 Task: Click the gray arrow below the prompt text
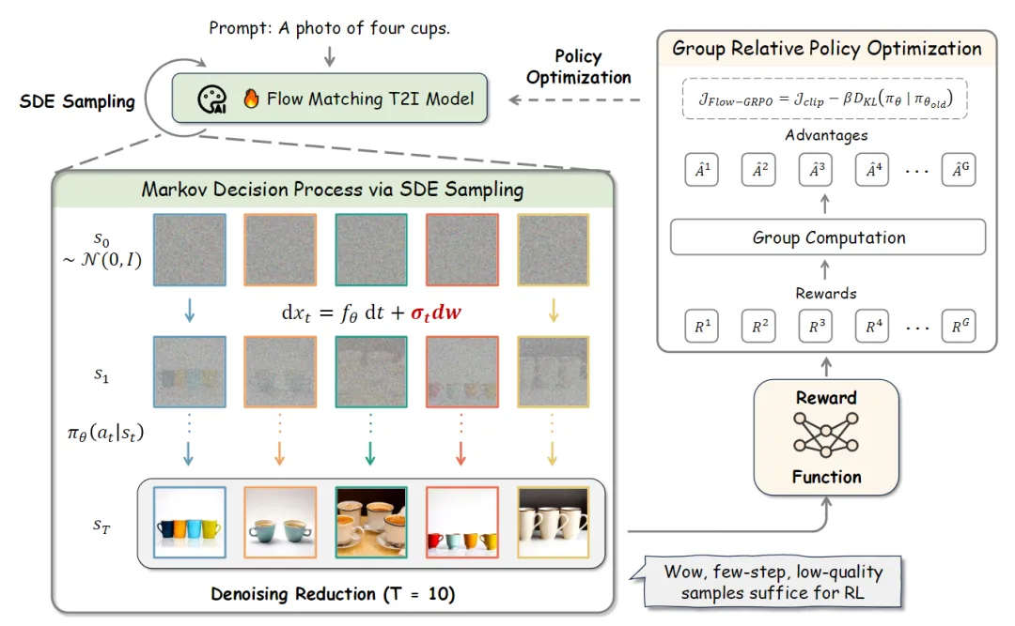click(x=330, y=56)
